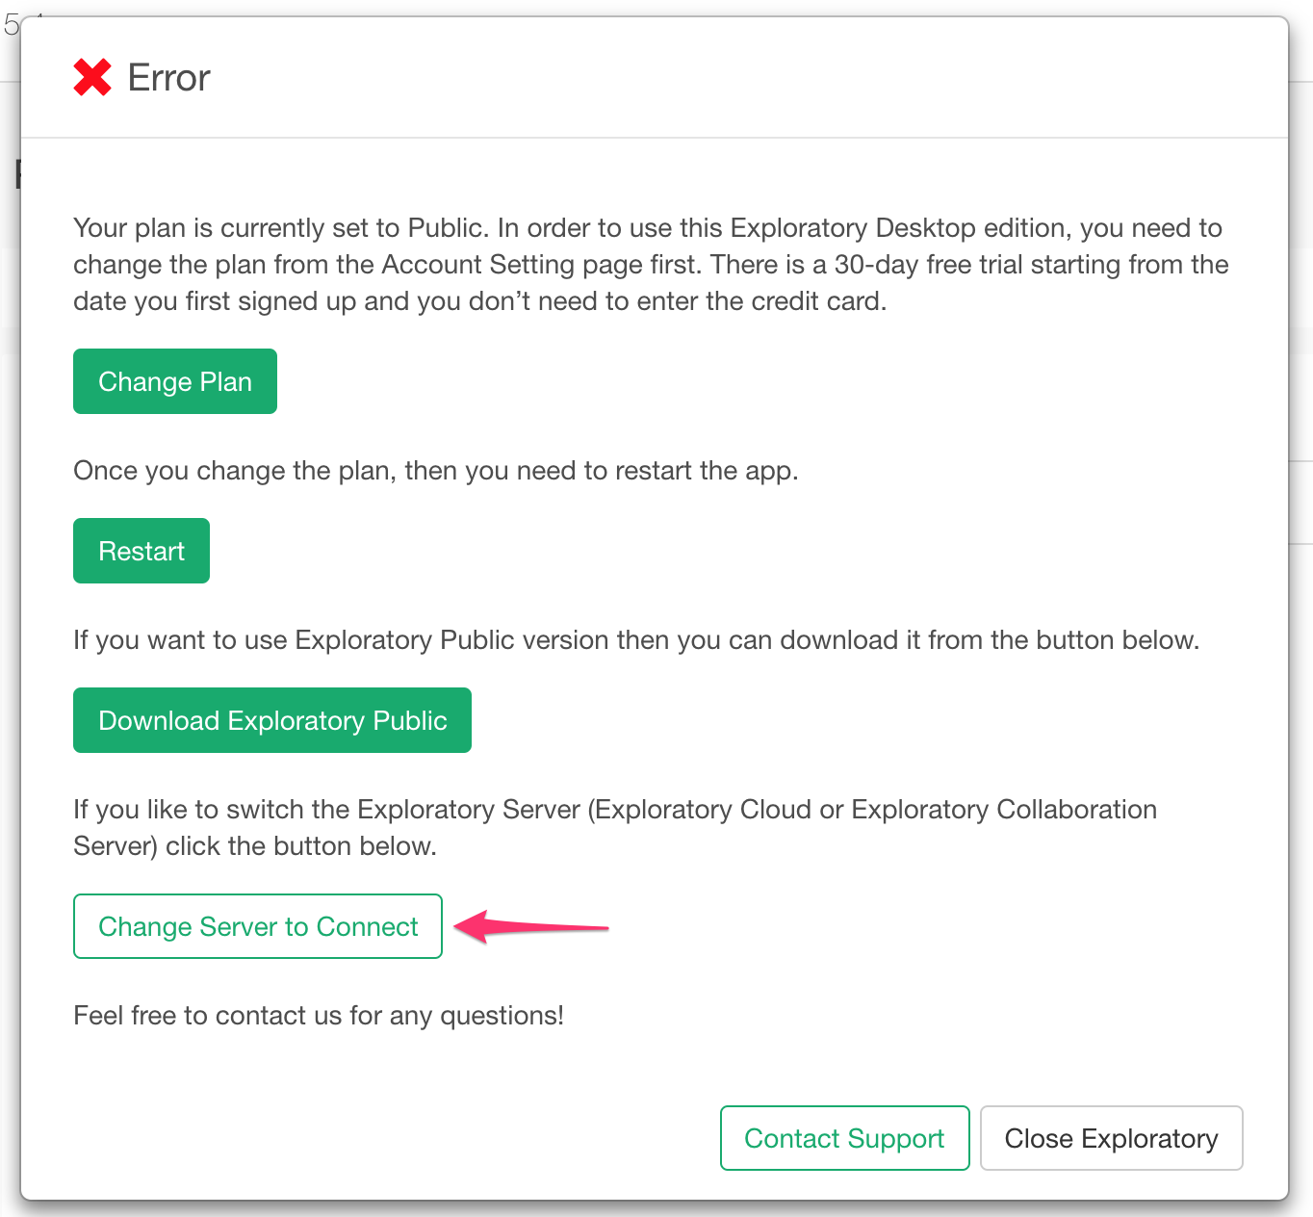
Task: Click 'If you want to use Exploratory Public' text
Action: (x=636, y=640)
